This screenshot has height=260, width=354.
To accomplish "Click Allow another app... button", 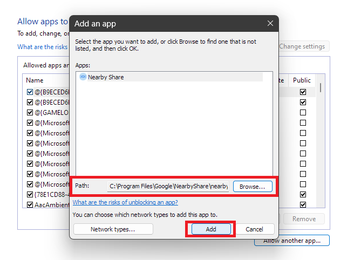I will click(292, 241).
